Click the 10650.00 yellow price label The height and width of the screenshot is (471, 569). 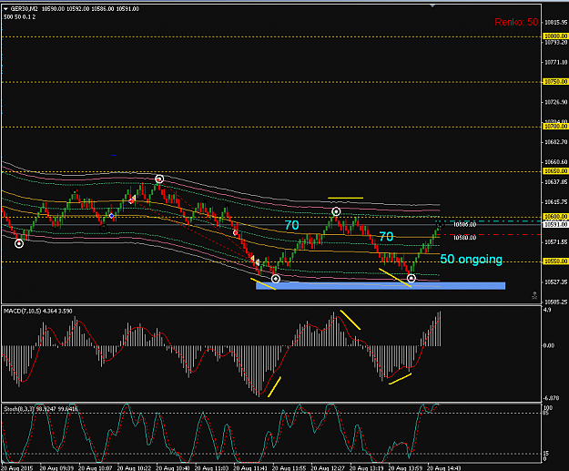tap(555, 171)
